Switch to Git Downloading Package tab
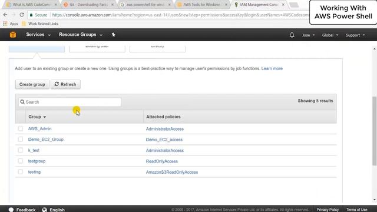Screen dimensions: 377x212 pyautogui.click(x=88, y=5)
